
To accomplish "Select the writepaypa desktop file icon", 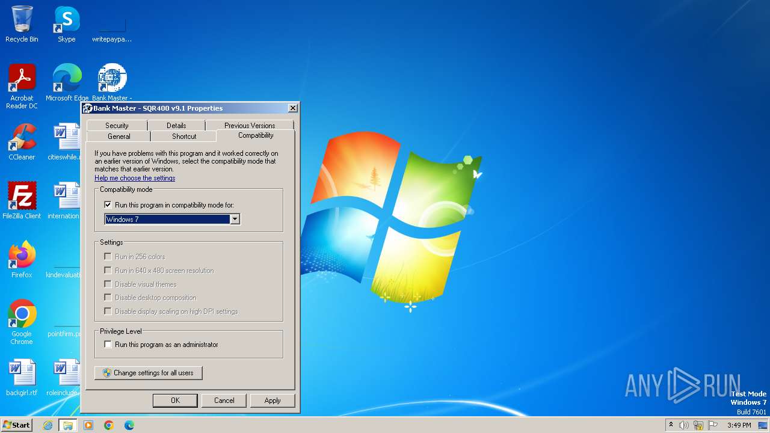I will coord(112,27).
